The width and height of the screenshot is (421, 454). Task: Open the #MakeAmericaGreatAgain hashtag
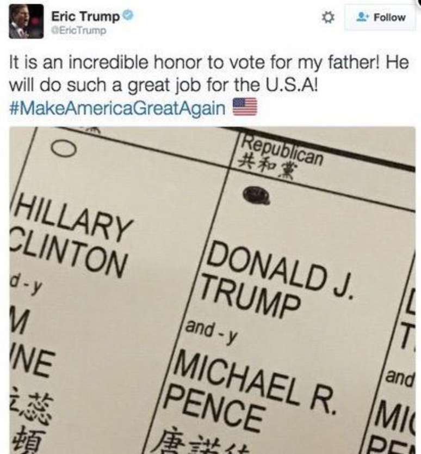[x=117, y=107]
